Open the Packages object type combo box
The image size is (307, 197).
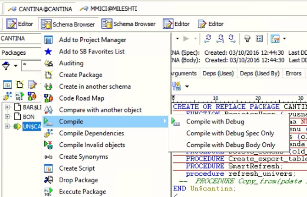[x=21, y=53]
